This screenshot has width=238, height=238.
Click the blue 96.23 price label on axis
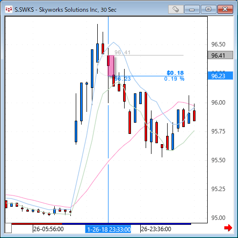tap(220, 76)
